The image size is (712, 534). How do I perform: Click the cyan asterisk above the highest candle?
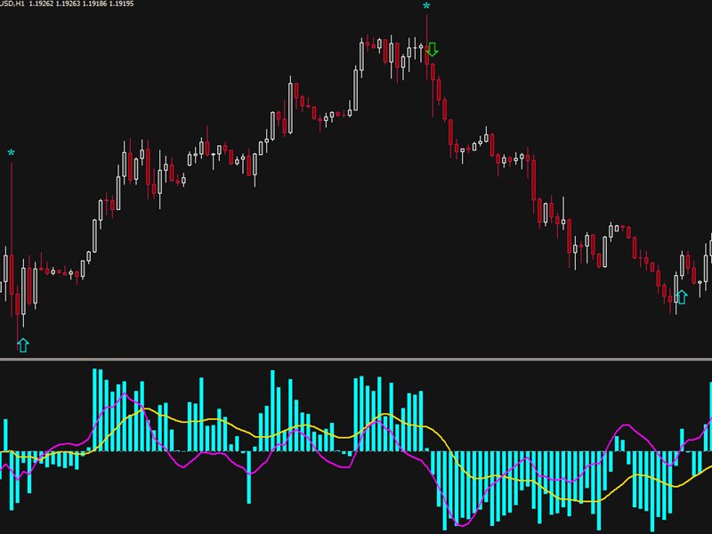click(x=426, y=6)
